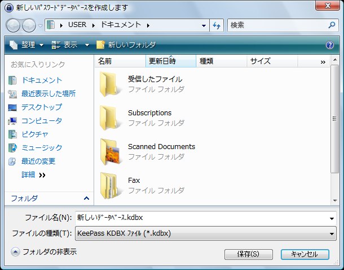Screen dimensions: 344x270
Task: Toggle フォルダの非表示 hide folders button
Action: click(x=44, y=252)
